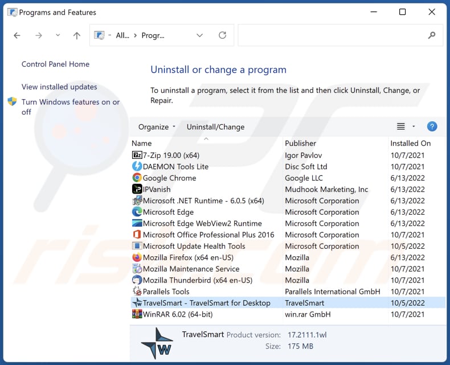Click the search magnifier icon
This screenshot has height=365, width=450.
coord(432,35)
